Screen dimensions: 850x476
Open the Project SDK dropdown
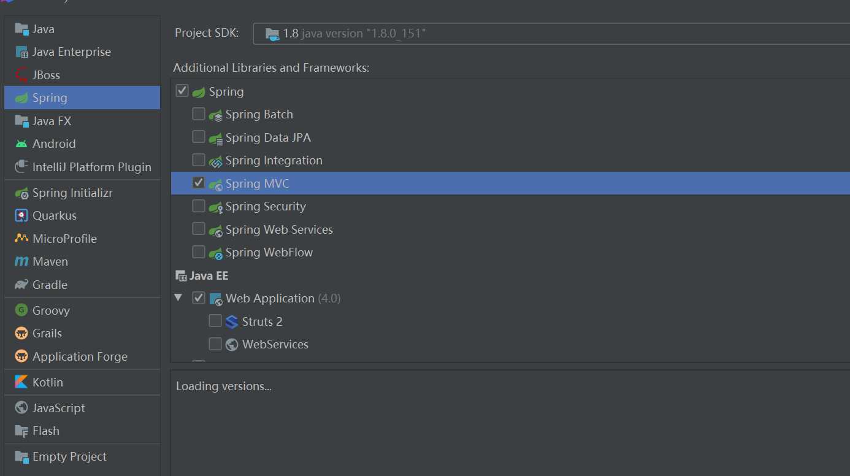pyautogui.click(x=551, y=33)
